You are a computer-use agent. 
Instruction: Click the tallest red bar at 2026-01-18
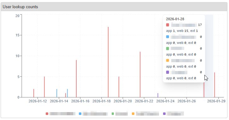click(x=108, y=62)
